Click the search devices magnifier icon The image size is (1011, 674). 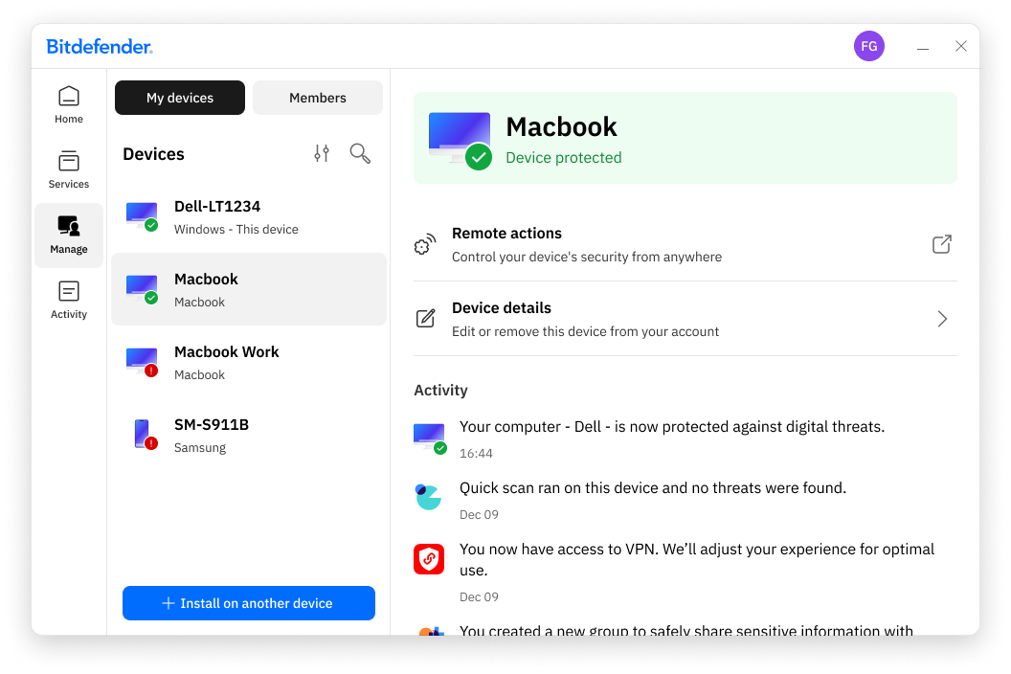coord(360,153)
